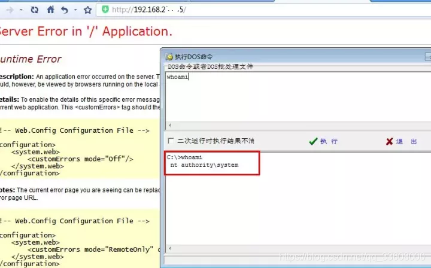Click the browser forward arrow
The height and width of the screenshot is (268, 431).
tap(10, 10)
